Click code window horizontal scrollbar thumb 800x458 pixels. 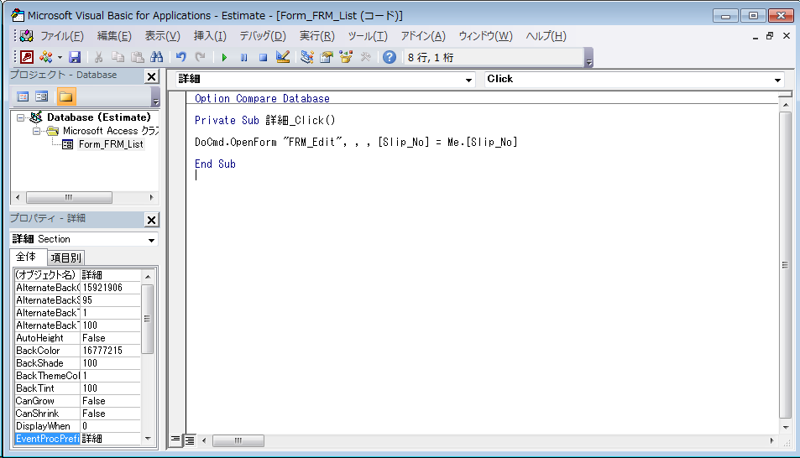pos(238,440)
